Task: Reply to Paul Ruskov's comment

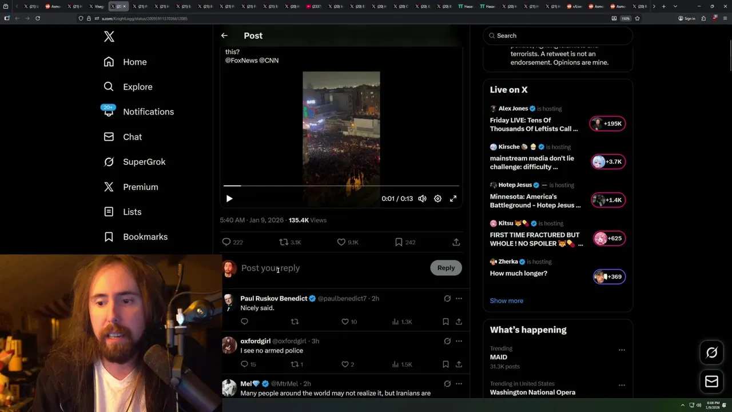Action: coord(244,322)
